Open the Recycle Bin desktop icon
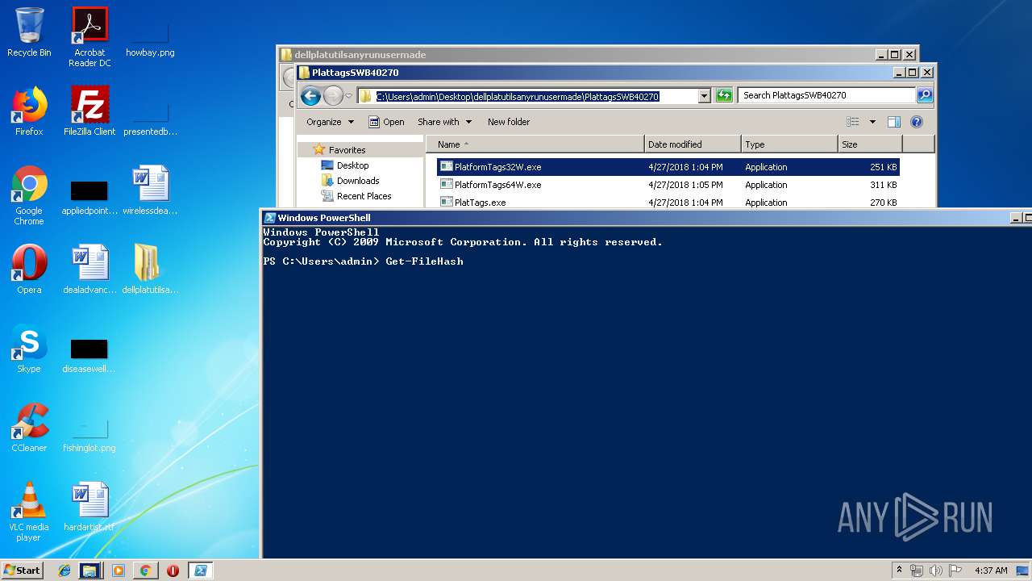This screenshot has height=581, width=1032. pos(29,33)
